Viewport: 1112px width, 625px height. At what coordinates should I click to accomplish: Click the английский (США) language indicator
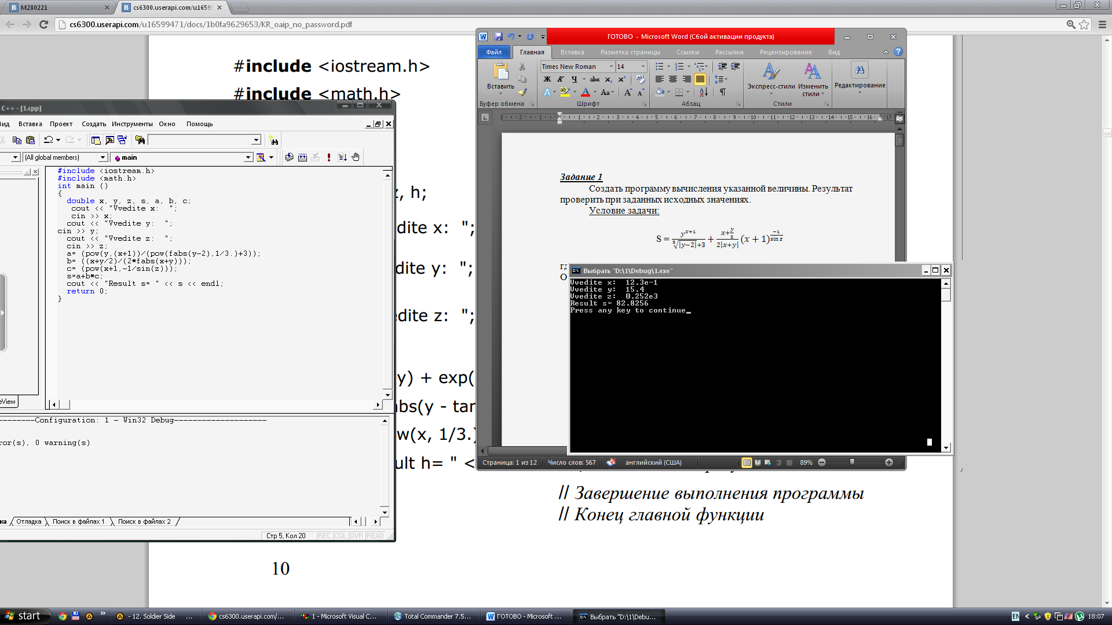tap(653, 462)
